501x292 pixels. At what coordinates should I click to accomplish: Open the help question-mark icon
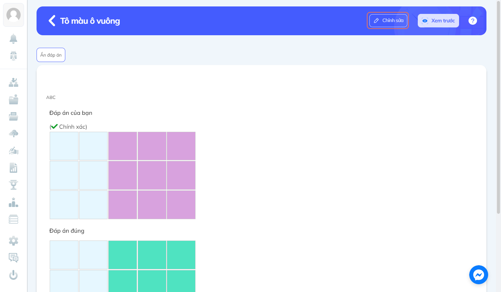point(473,21)
